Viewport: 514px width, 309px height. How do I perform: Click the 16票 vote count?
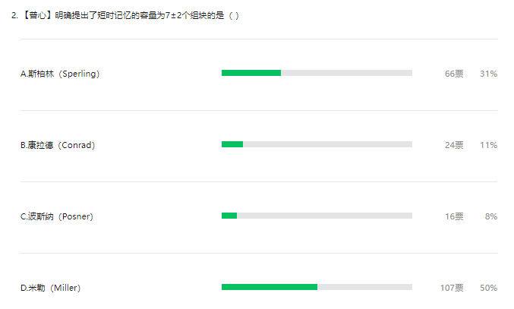[x=454, y=216]
